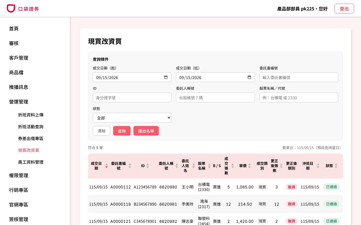
Task: Sort table by 委託書編號 column
Action: coord(130,166)
